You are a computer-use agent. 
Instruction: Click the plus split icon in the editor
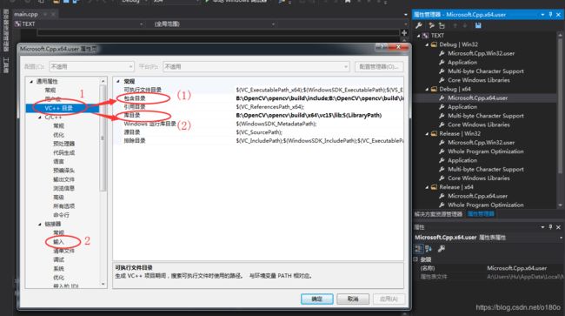tap(404, 33)
